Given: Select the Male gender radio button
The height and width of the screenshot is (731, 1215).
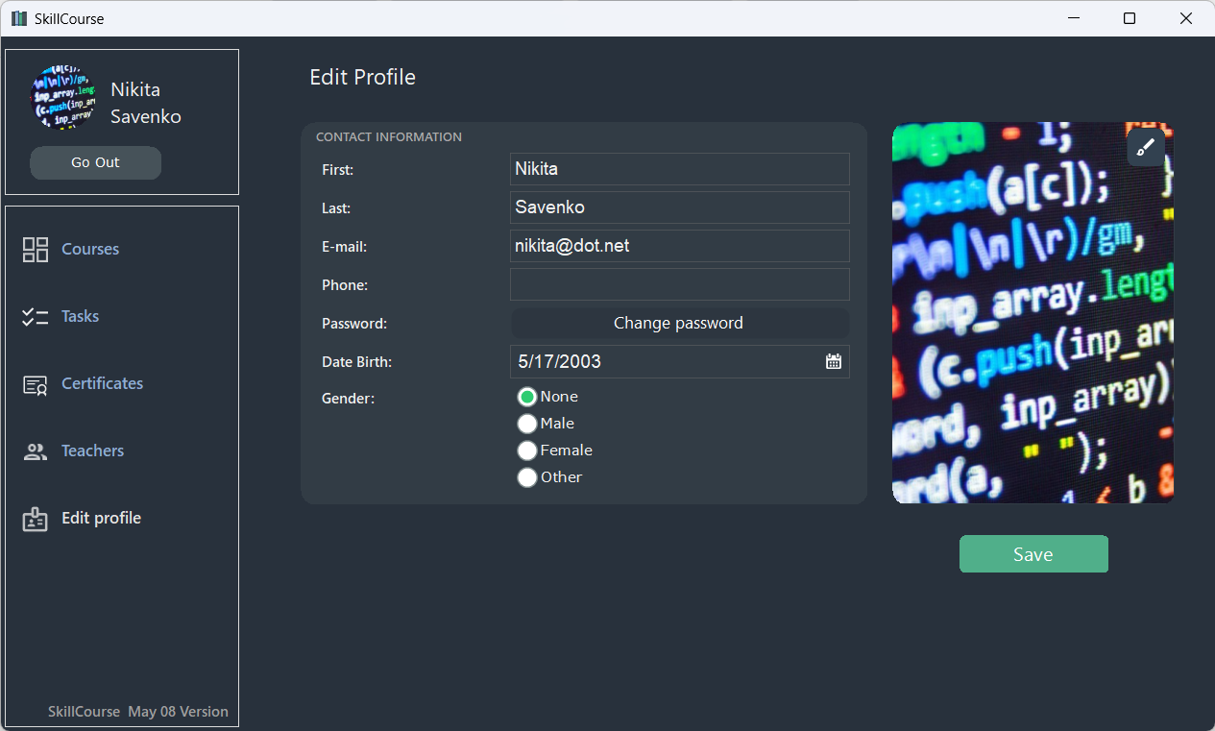Looking at the screenshot, I should [x=527, y=424].
